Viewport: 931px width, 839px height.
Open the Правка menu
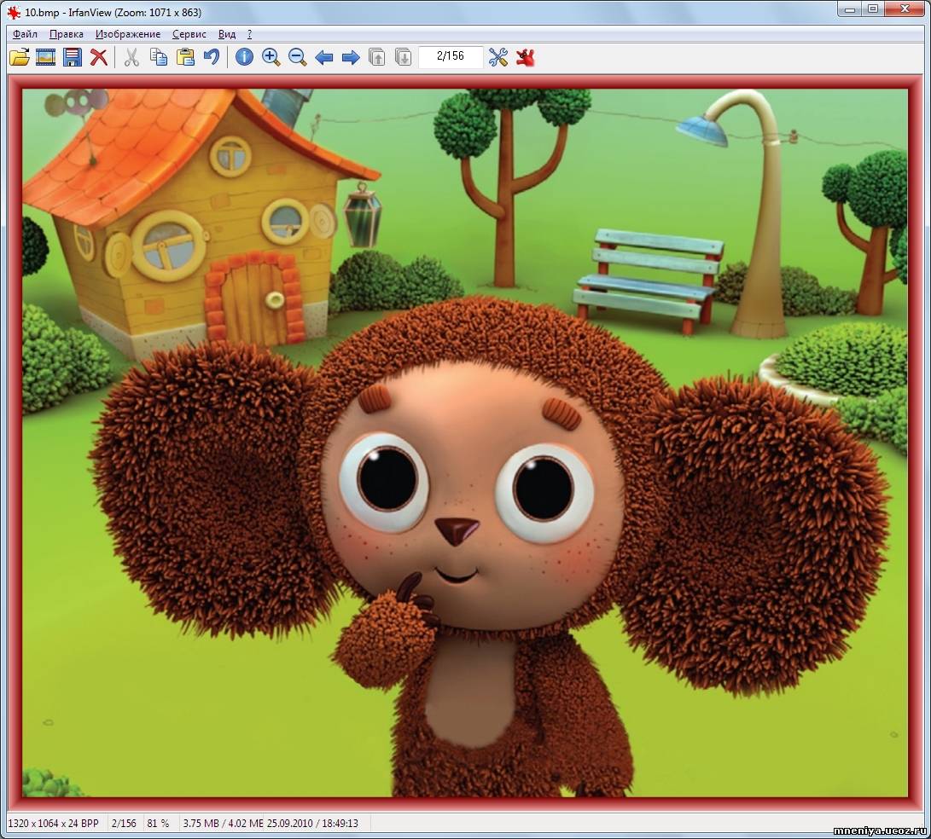66,34
